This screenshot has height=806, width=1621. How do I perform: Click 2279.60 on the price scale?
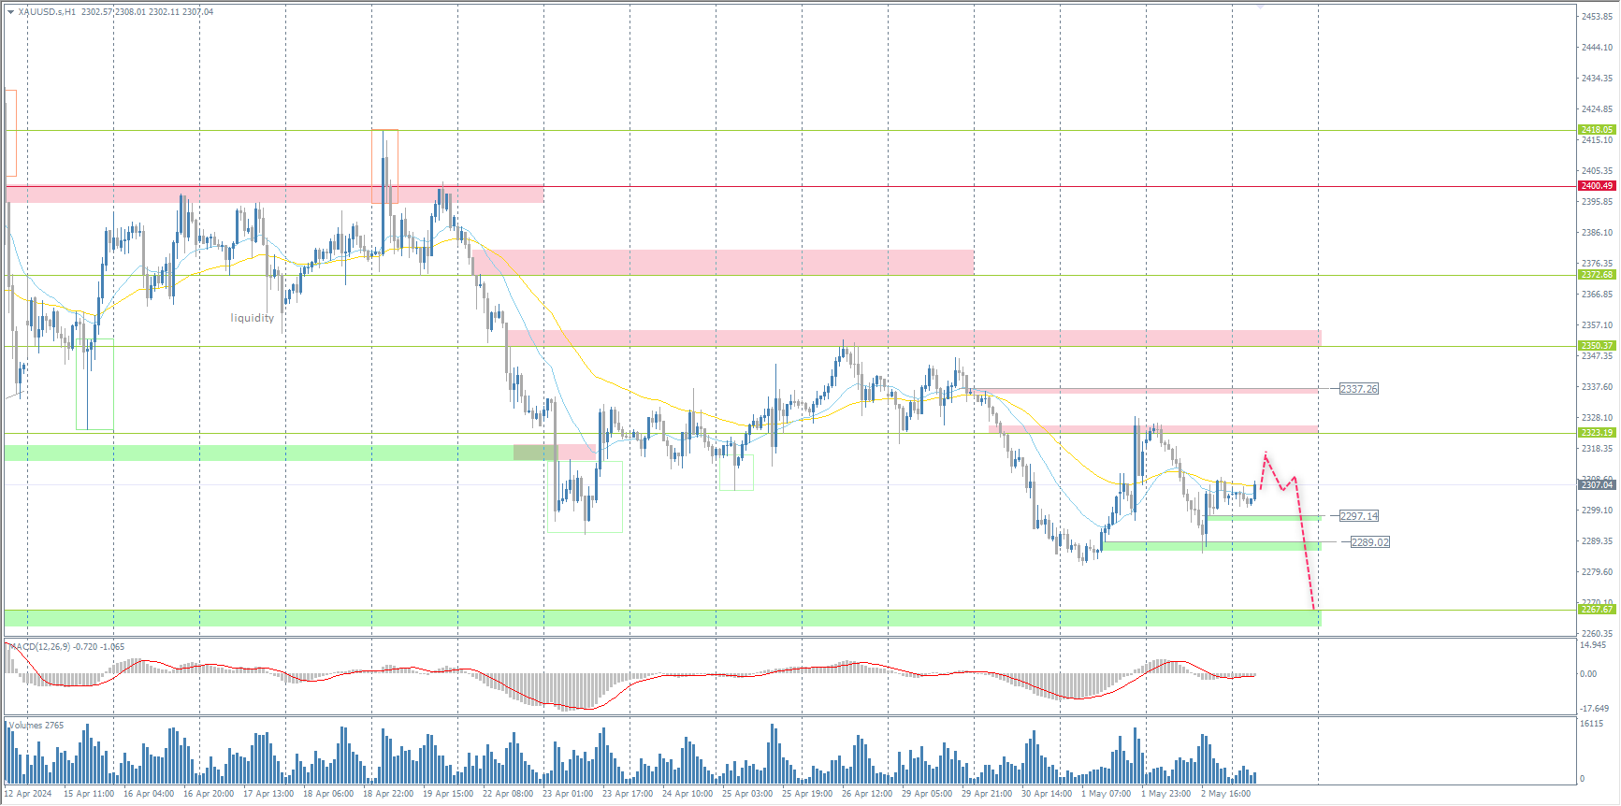click(1597, 572)
